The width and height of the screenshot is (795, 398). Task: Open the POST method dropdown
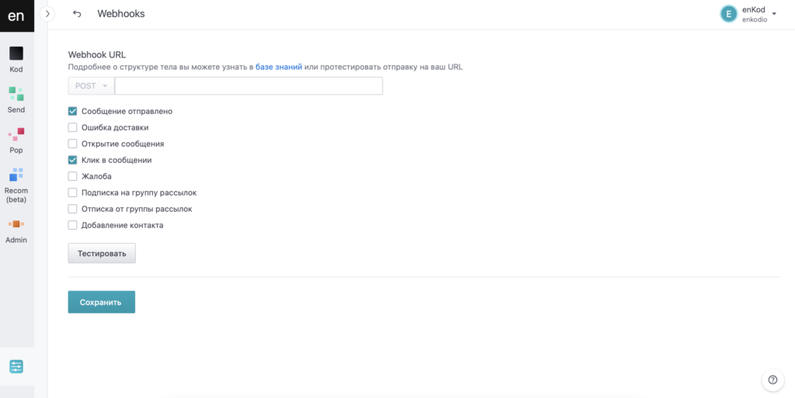click(x=92, y=86)
